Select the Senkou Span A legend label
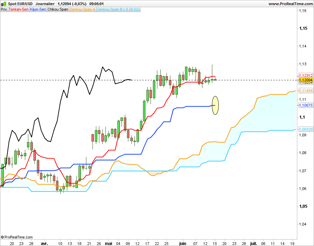 [x=83, y=10]
